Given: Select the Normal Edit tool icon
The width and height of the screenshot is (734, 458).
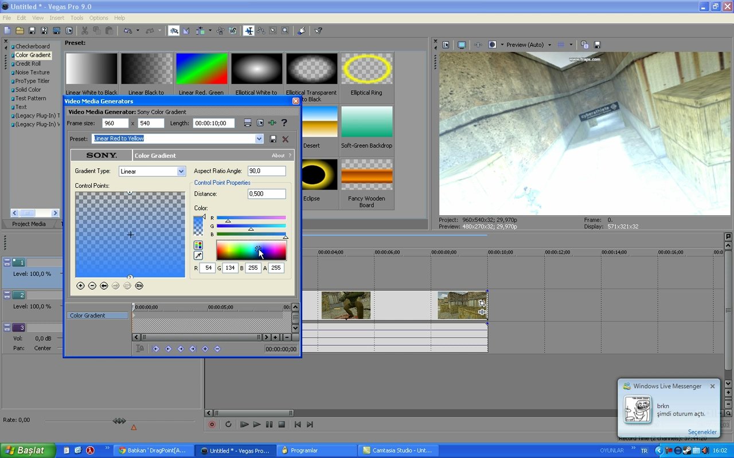Looking at the screenshot, I should tap(249, 30).
